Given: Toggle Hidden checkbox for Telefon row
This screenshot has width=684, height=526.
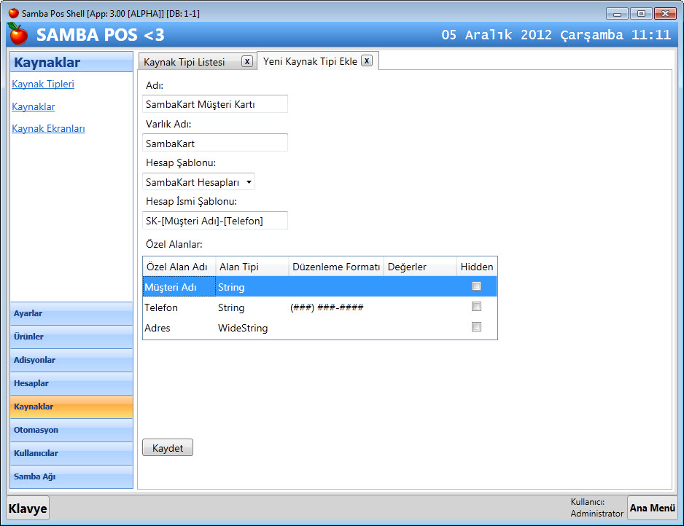Looking at the screenshot, I should tap(476, 307).
